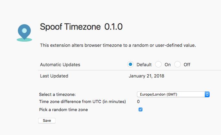
Task: Uncheck the random time zone checkbox
Action: pyautogui.click(x=141, y=109)
